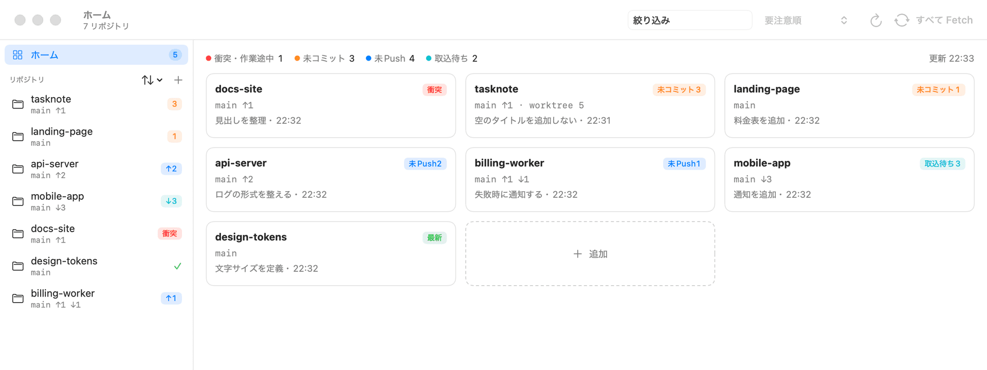987x370 pixels.
Task: Filter by 未コミット status
Action: click(x=324, y=59)
